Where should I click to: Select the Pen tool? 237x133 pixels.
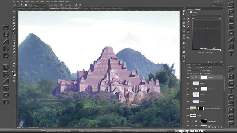tap(14, 52)
